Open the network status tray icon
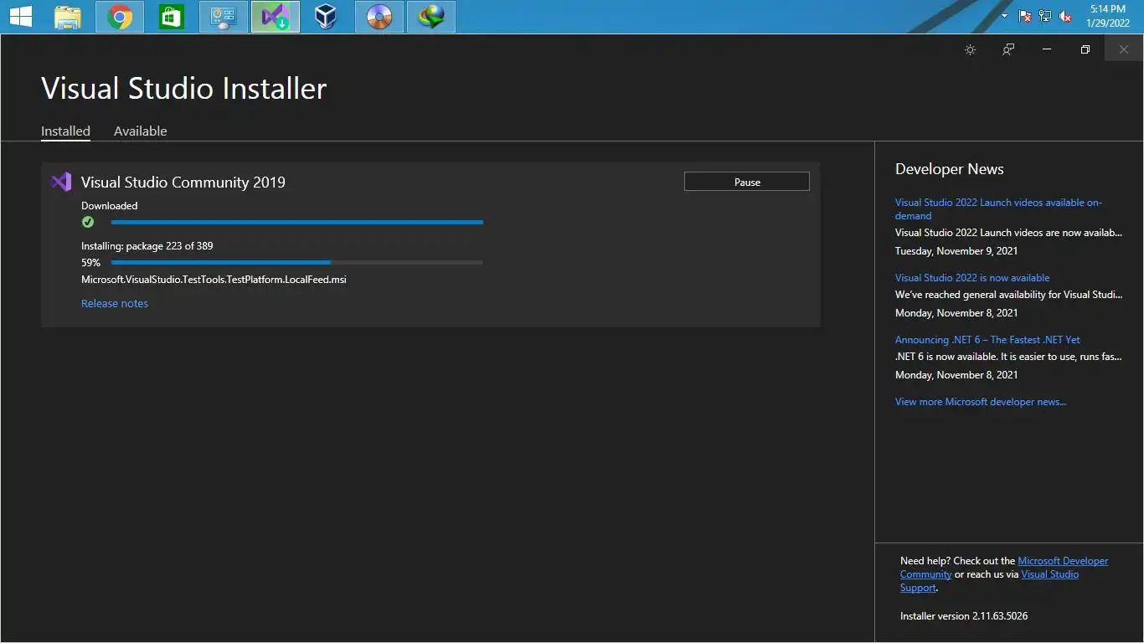 tap(1045, 16)
